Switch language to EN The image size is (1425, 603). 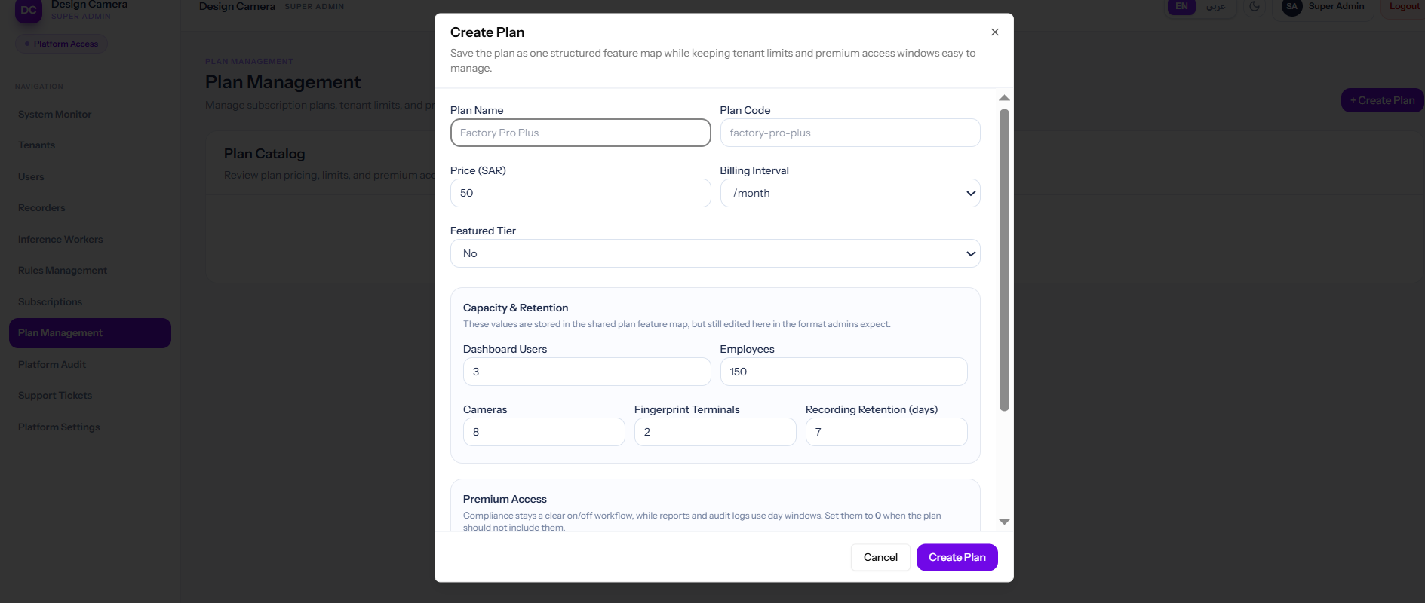[x=1181, y=6]
